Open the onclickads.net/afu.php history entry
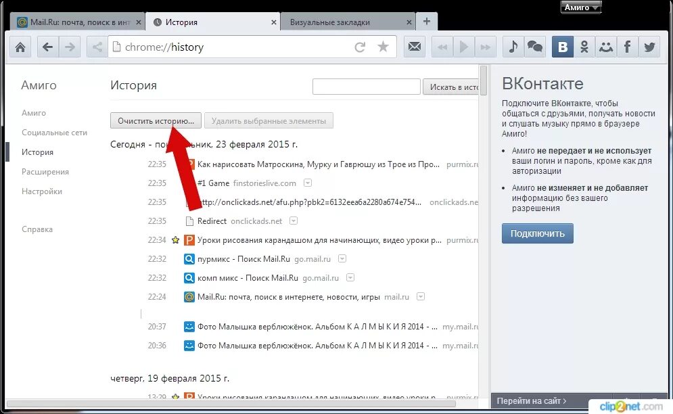The height and width of the screenshot is (414, 673). point(310,202)
